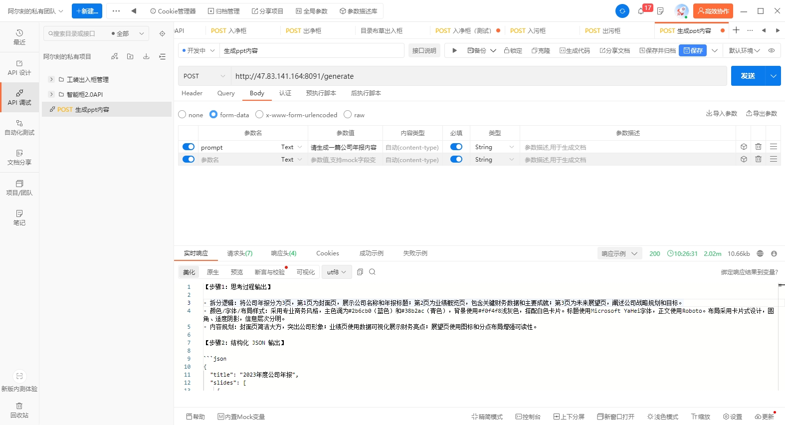This screenshot has height=425, width=785.
Task: Click the project share members icon
Action: coord(115,56)
